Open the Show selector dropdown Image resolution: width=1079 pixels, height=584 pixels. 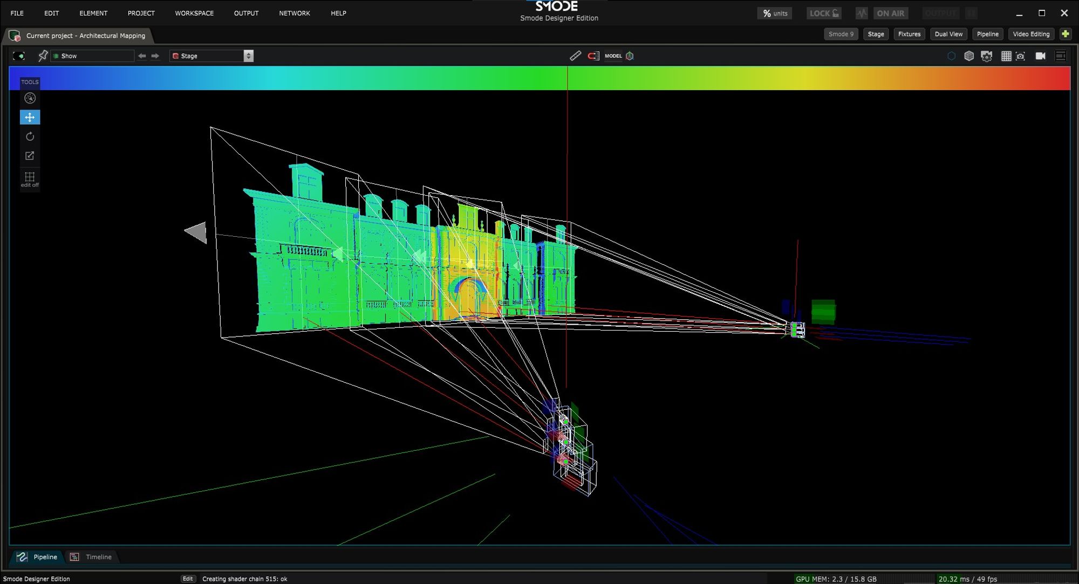click(x=92, y=56)
